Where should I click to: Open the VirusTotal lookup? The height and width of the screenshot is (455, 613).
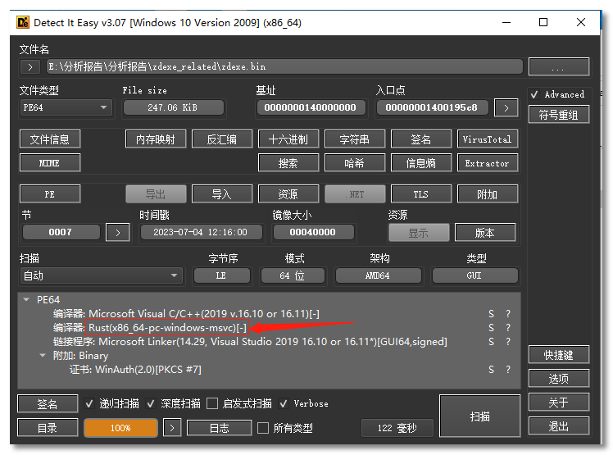click(487, 139)
